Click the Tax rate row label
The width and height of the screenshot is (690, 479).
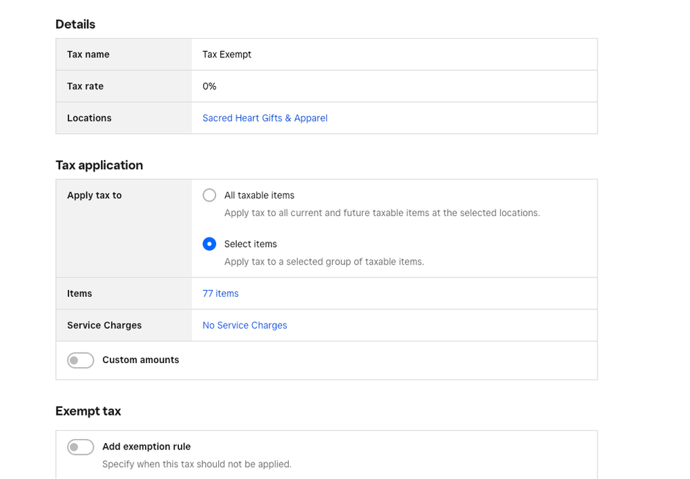tap(85, 86)
